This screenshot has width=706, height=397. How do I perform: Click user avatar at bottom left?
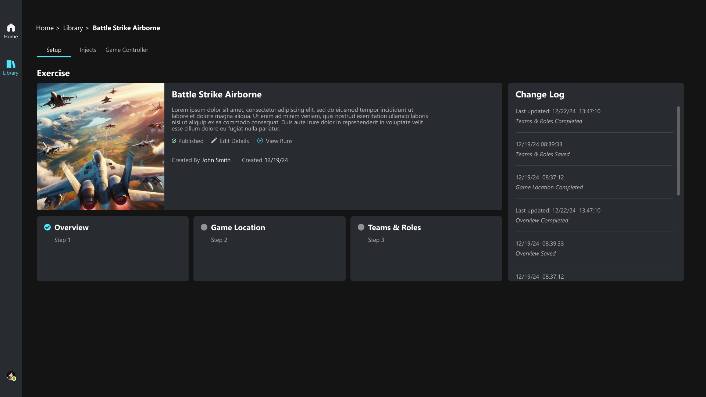click(x=11, y=376)
